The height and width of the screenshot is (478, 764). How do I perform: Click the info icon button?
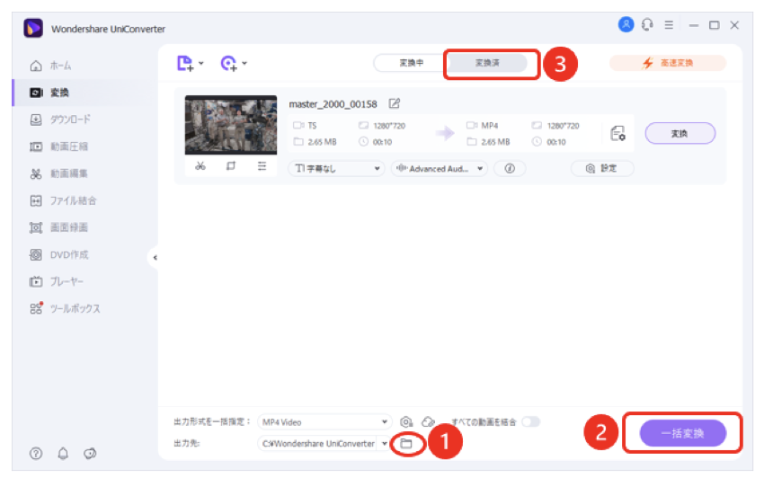(510, 169)
